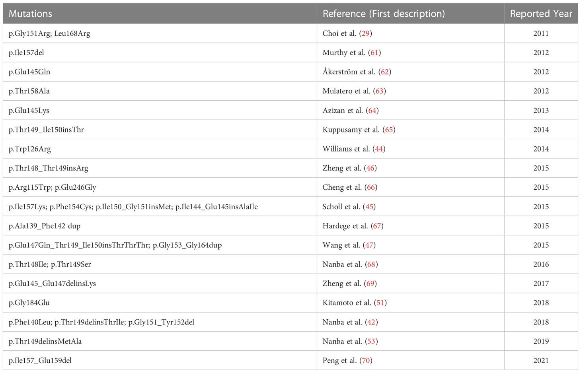Click year 2016 in the Nanba row
The width and height of the screenshot is (581, 373).
coord(541,264)
